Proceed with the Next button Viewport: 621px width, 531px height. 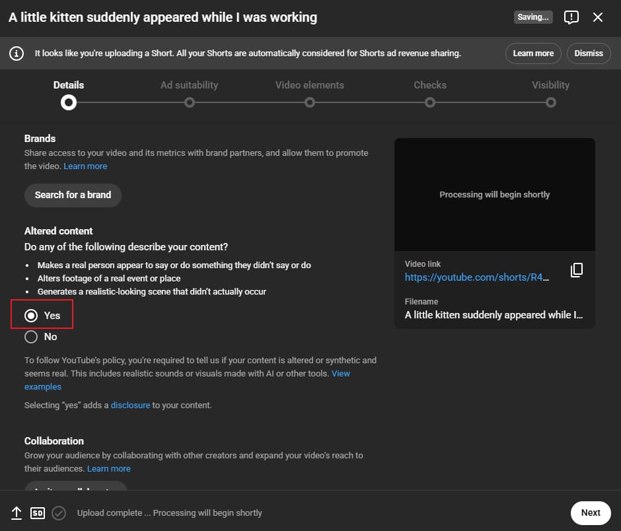point(590,513)
